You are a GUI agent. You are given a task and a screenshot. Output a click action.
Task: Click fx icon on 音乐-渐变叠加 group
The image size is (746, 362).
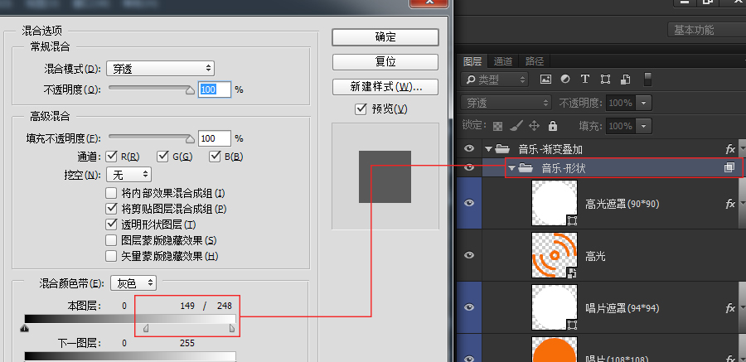[730, 149]
